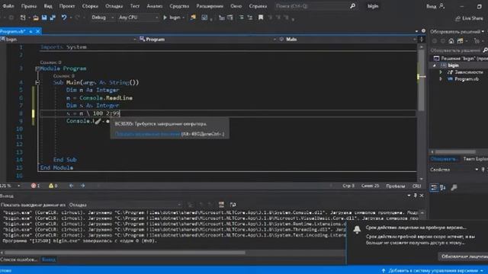Toggle pin on the Program.vb tab

(30, 31)
